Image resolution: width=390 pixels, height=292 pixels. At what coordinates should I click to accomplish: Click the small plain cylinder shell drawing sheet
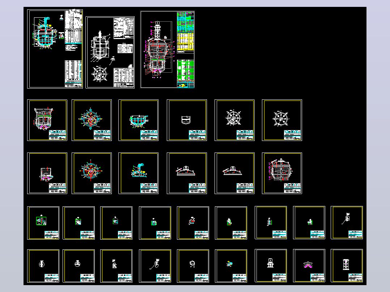point(187,120)
